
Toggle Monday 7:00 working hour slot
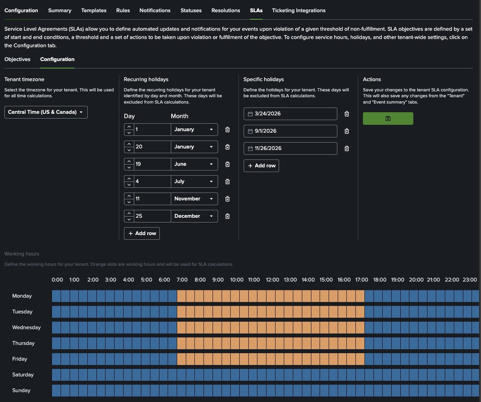[181, 296]
